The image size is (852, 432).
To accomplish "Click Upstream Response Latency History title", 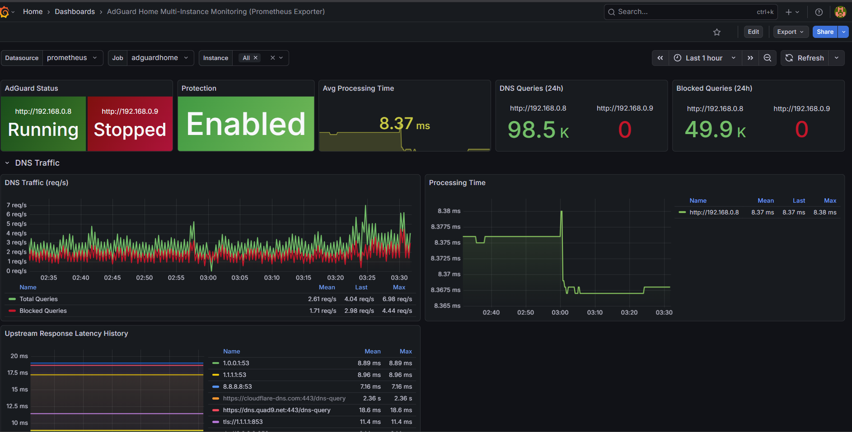I will point(66,334).
